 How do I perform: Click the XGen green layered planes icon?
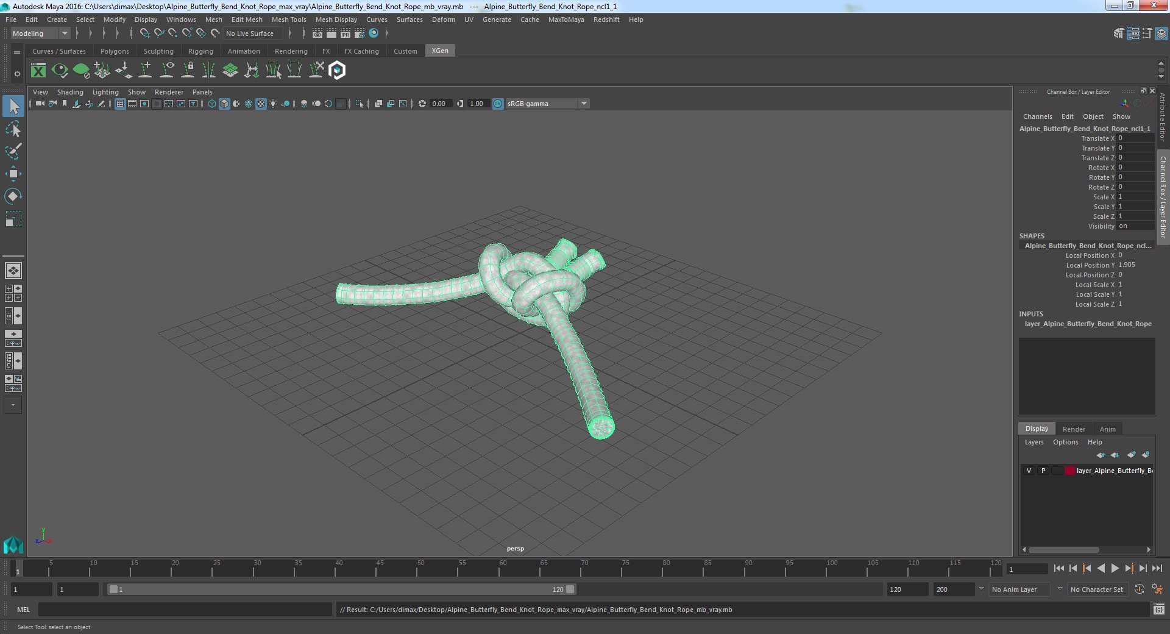pyautogui.click(x=230, y=71)
